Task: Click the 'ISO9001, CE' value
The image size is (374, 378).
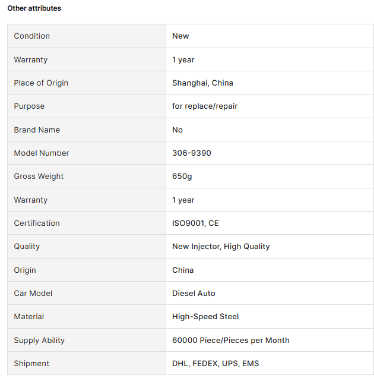Action: tap(195, 223)
